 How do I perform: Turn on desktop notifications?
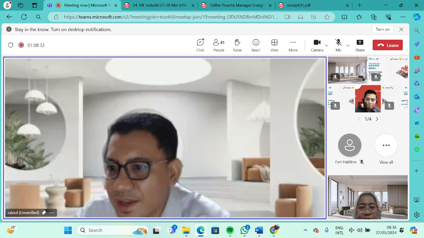(x=383, y=29)
